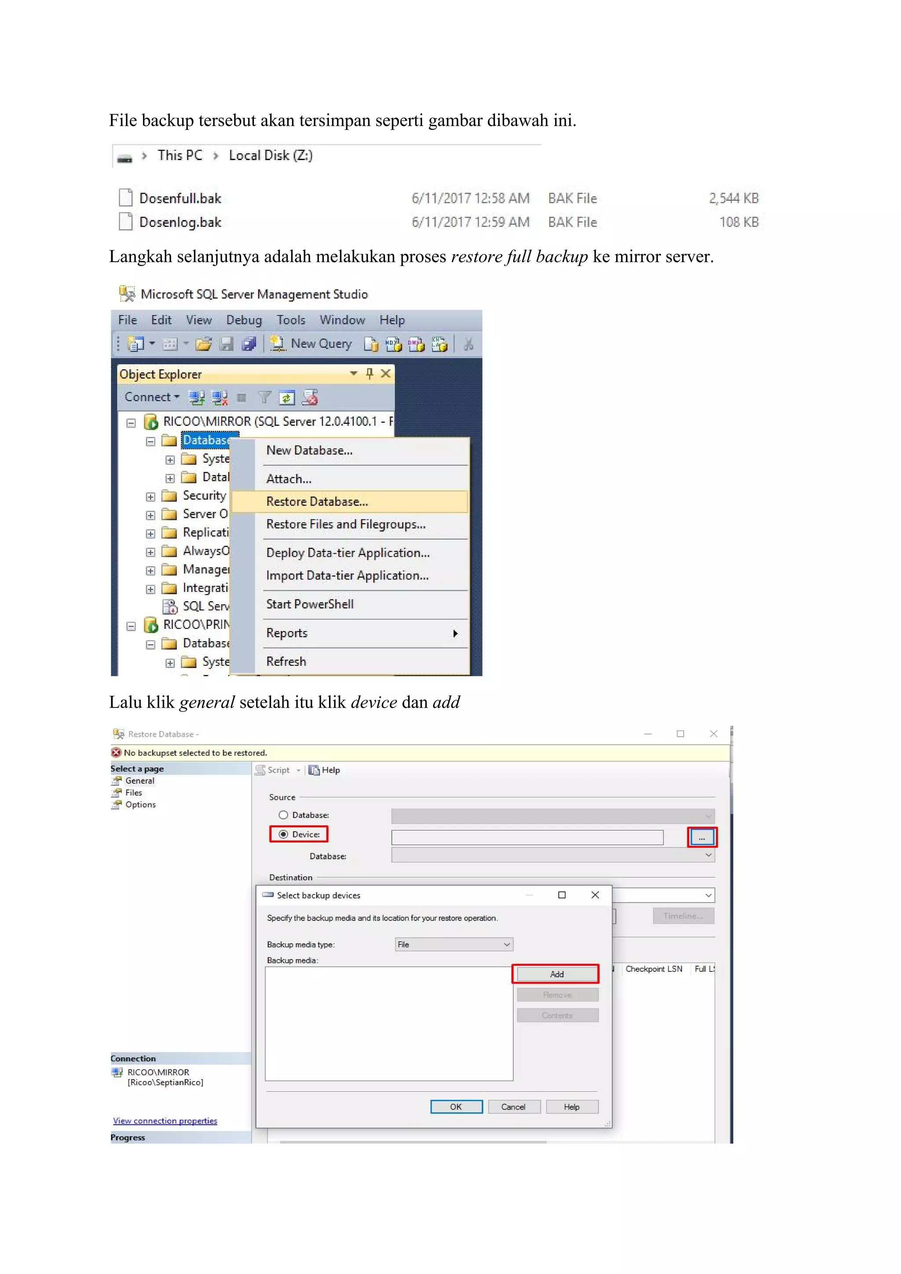Expand the Security folder node
This screenshot has height=1274, width=901.
pyautogui.click(x=150, y=496)
